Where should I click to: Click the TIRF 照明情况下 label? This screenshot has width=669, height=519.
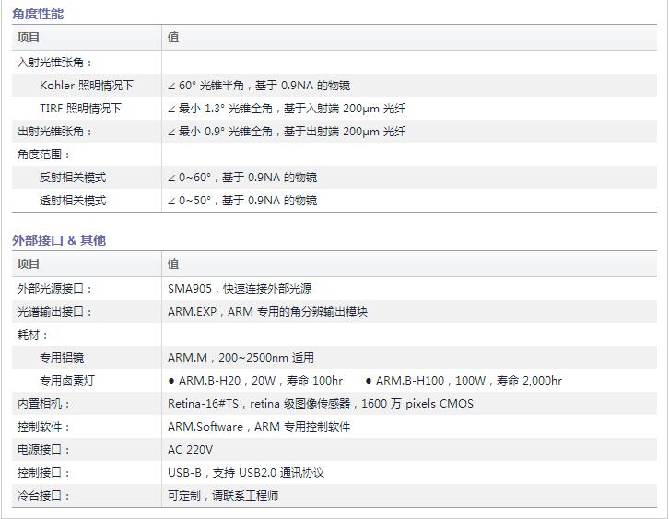point(81,109)
